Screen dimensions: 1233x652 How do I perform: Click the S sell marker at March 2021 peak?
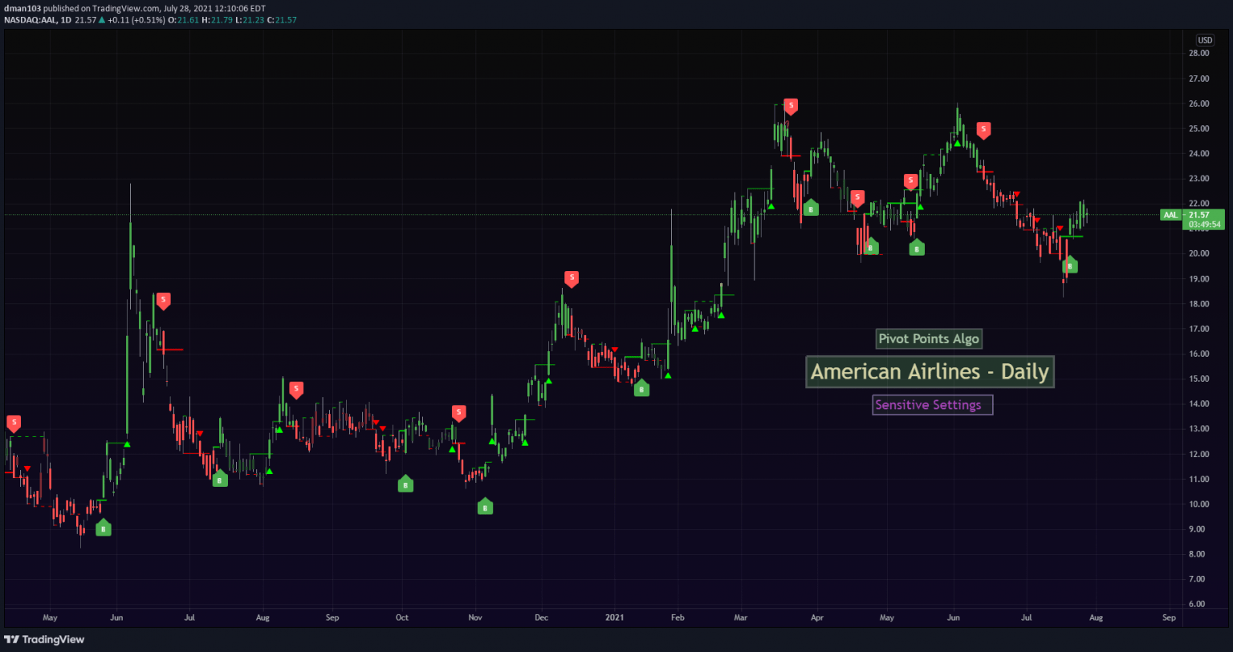click(x=791, y=105)
